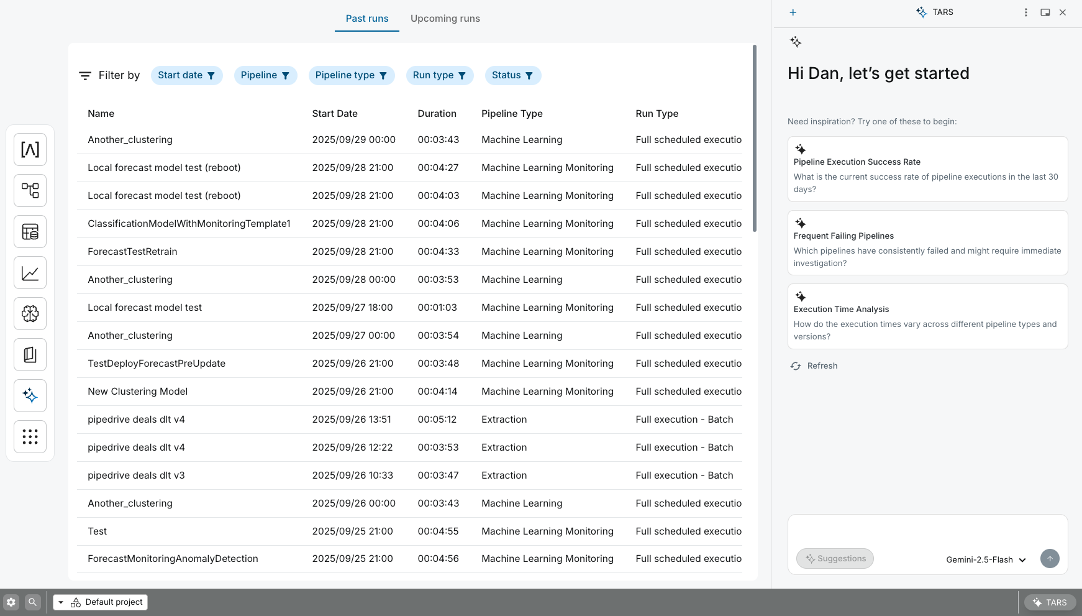Click the TARS title in panel header
This screenshot has height=616, width=1082.
pos(942,12)
